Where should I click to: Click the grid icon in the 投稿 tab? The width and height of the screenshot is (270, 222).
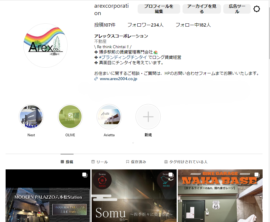pyautogui.click(x=62, y=162)
